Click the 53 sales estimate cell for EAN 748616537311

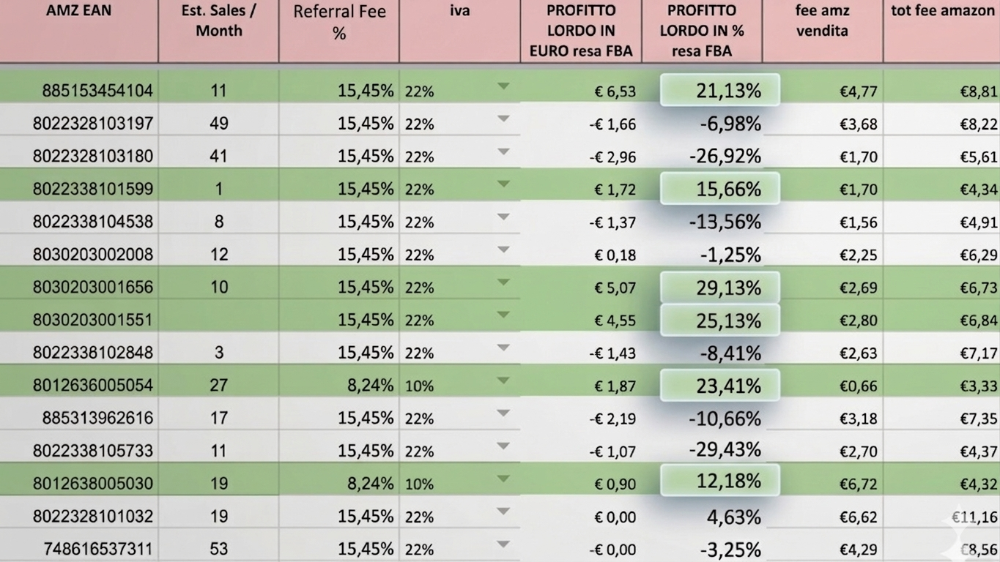218,547
